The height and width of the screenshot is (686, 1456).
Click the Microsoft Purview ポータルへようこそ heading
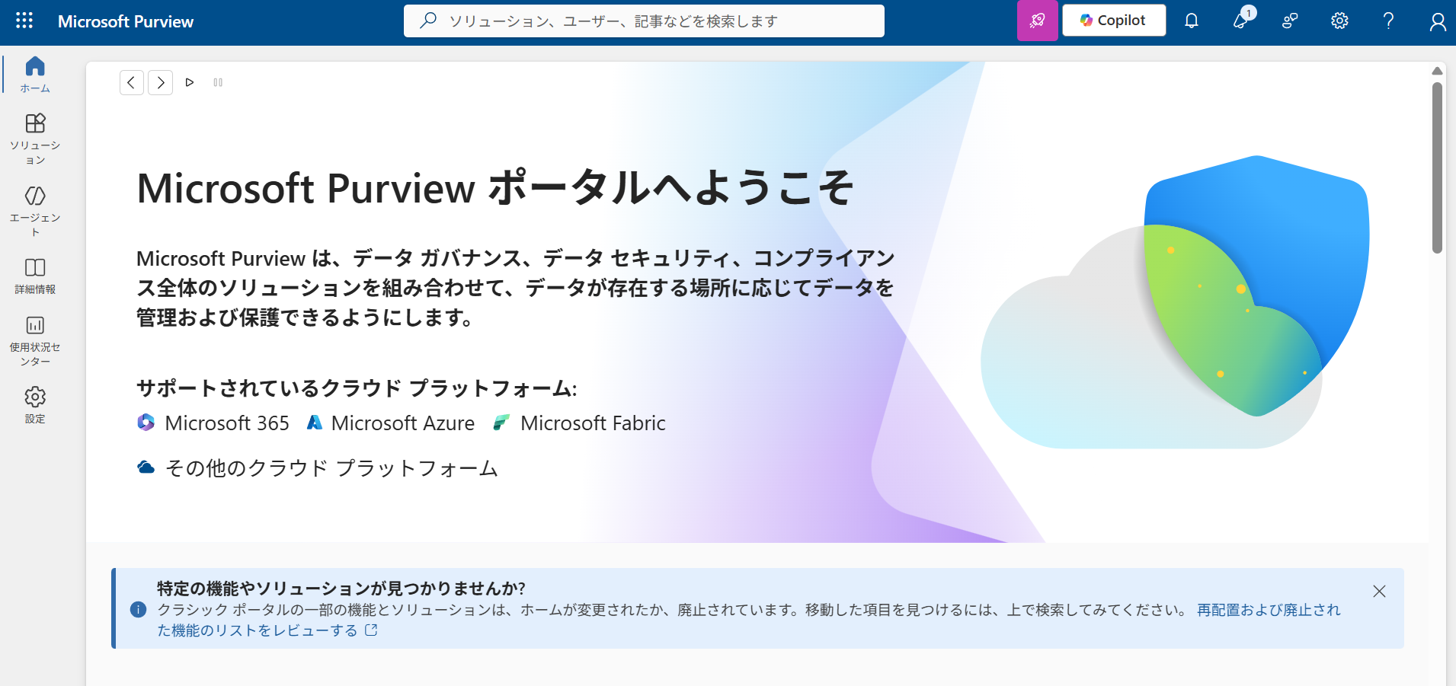point(495,188)
